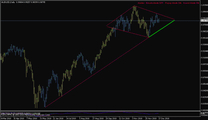Click the Email Alerts OFF status text
This screenshot has width=208, height=120.
point(155,3)
